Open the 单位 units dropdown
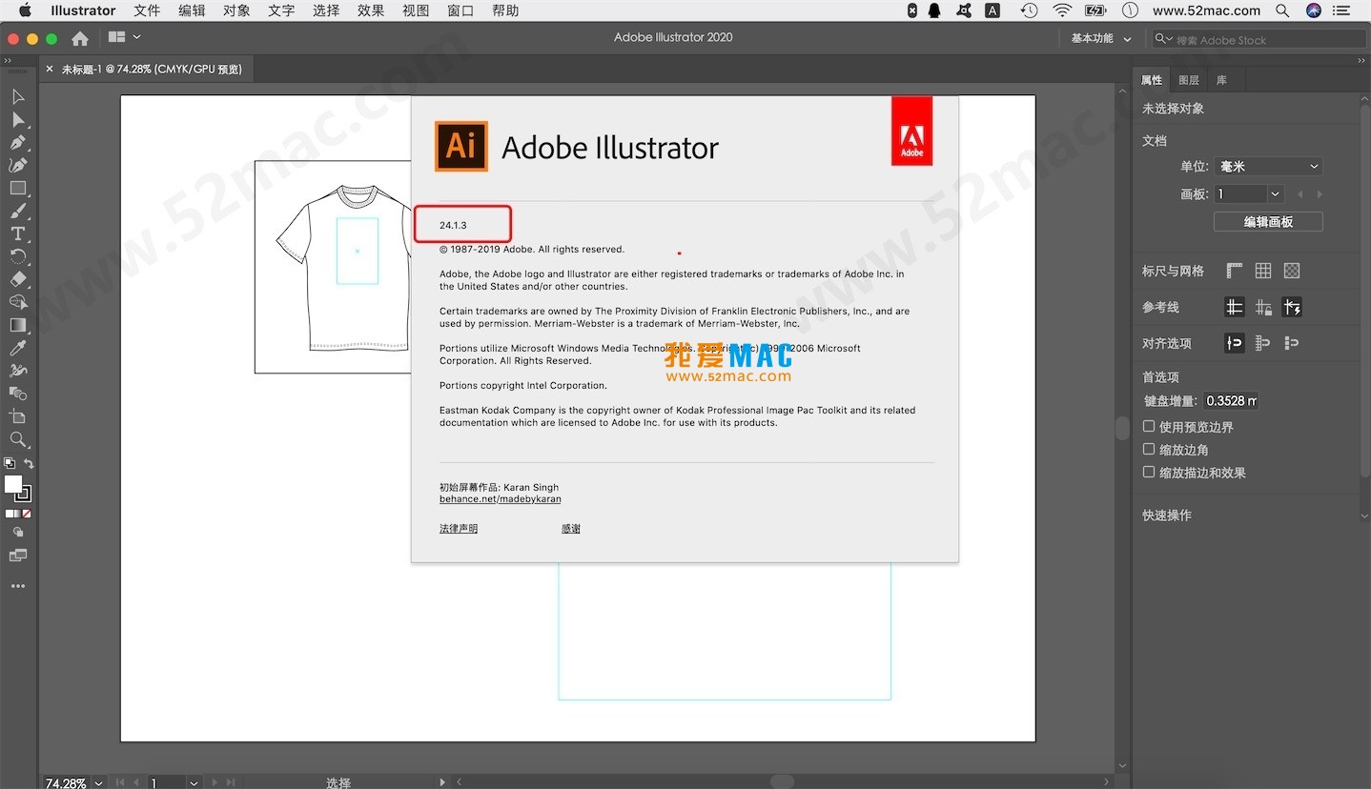 [1268, 165]
